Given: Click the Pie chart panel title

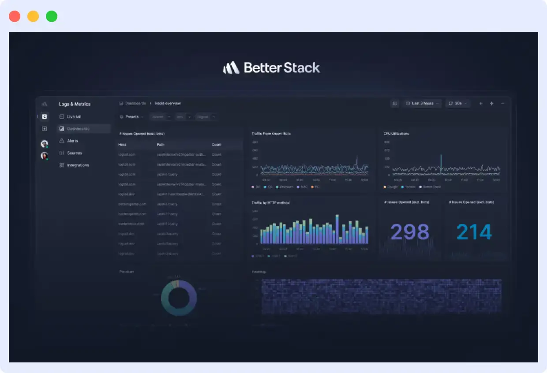Looking at the screenshot, I should pyautogui.click(x=127, y=272).
